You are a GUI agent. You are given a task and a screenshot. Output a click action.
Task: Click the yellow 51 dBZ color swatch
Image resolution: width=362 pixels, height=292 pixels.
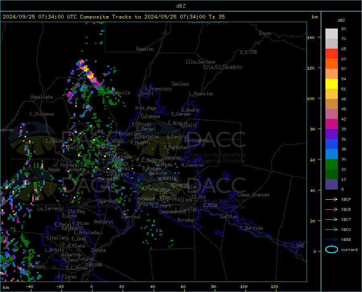click(x=331, y=84)
